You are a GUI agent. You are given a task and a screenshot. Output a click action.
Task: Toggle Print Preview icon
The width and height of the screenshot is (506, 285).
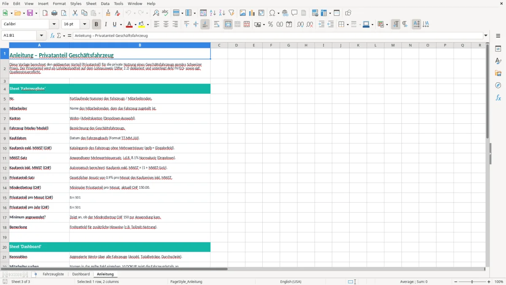(63, 13)
